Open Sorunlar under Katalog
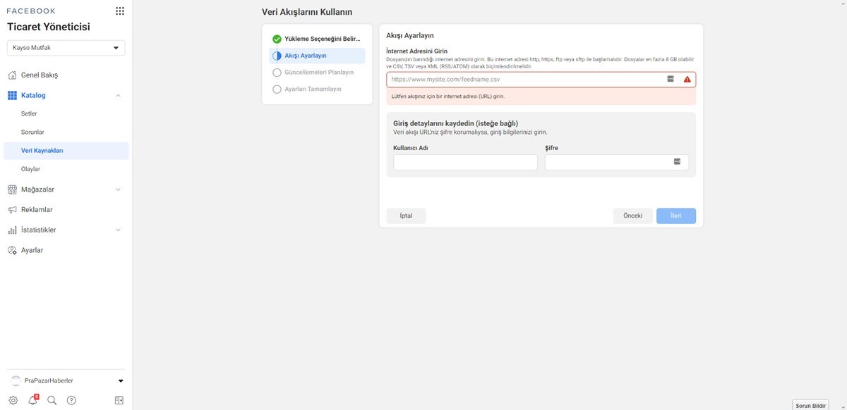The width and height of the screenshot is (847, 410). click(x=32, y=132)
